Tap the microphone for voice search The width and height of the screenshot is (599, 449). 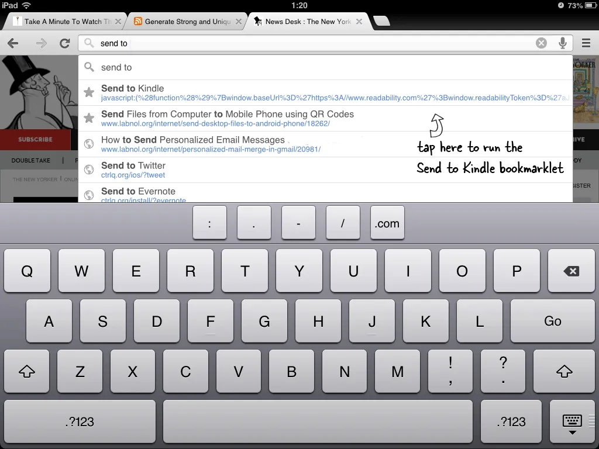click(x=563, y=43)
